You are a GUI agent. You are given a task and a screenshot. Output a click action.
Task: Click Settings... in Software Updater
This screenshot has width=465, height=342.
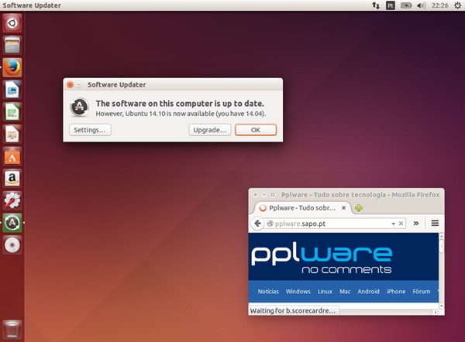click(90, 130)
